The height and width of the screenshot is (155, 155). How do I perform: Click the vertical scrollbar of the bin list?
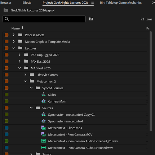[x=151, y=81]
